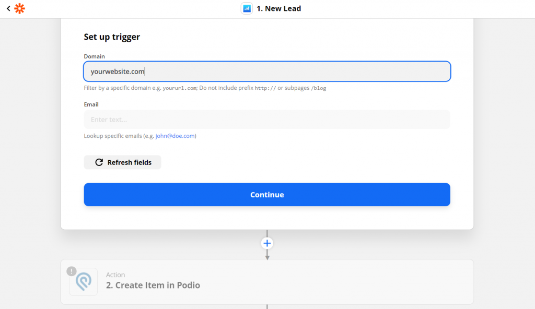The image size is (535, 309).
Task: Click the New Lead app icon in header
Action: [x=247, y=8]
